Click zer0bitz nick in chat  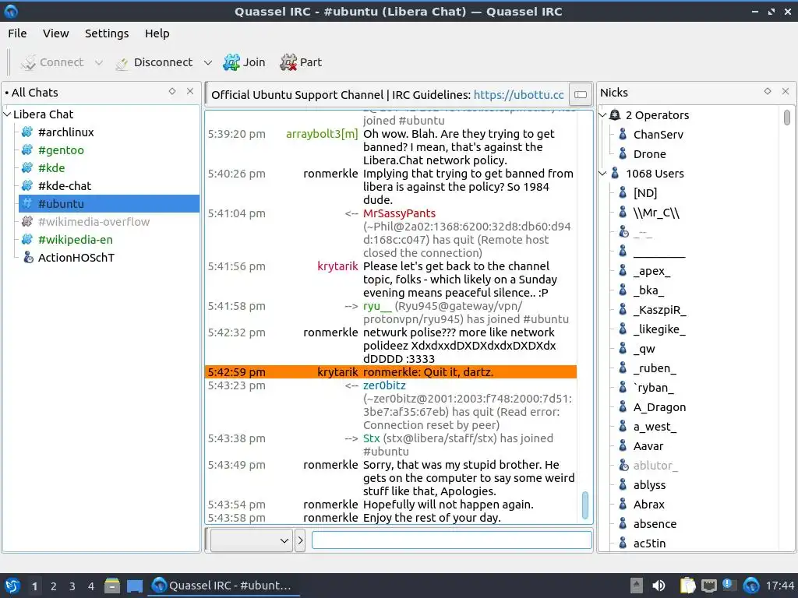384,385
